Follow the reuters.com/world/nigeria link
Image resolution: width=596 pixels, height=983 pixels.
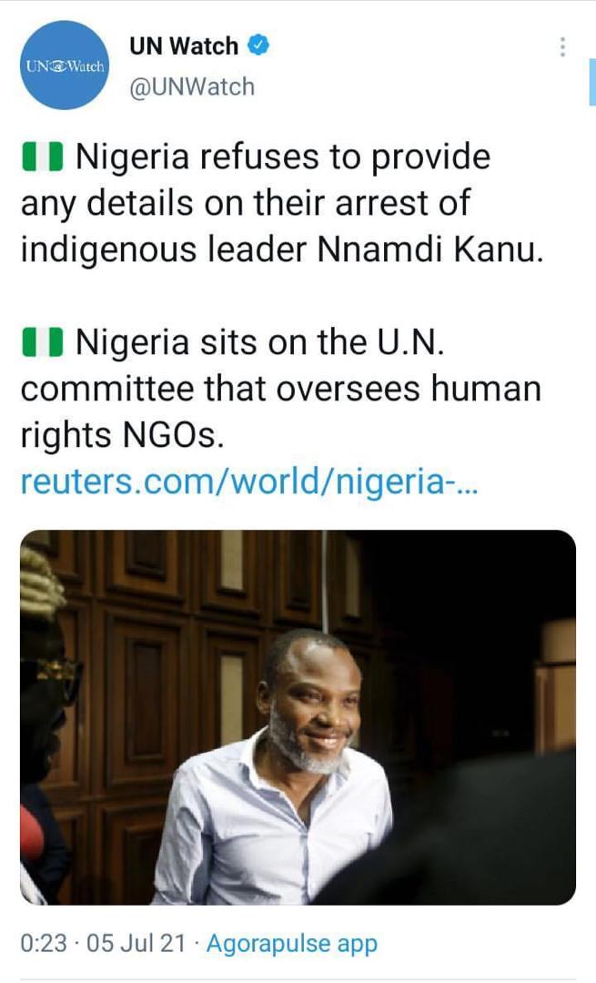tap(247, 482)
